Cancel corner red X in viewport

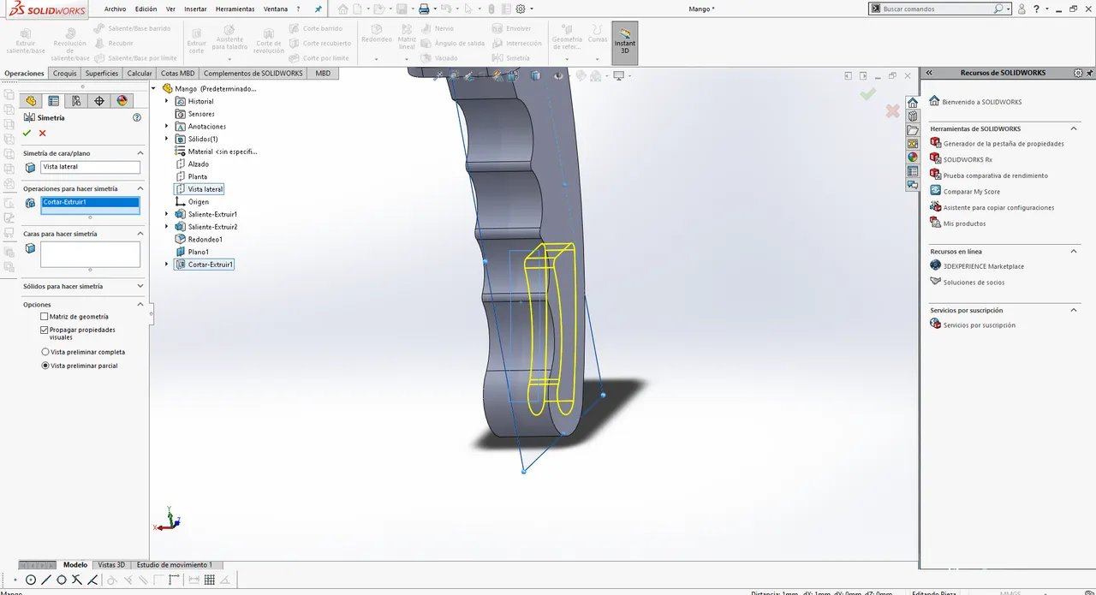(x=892, y=110)
